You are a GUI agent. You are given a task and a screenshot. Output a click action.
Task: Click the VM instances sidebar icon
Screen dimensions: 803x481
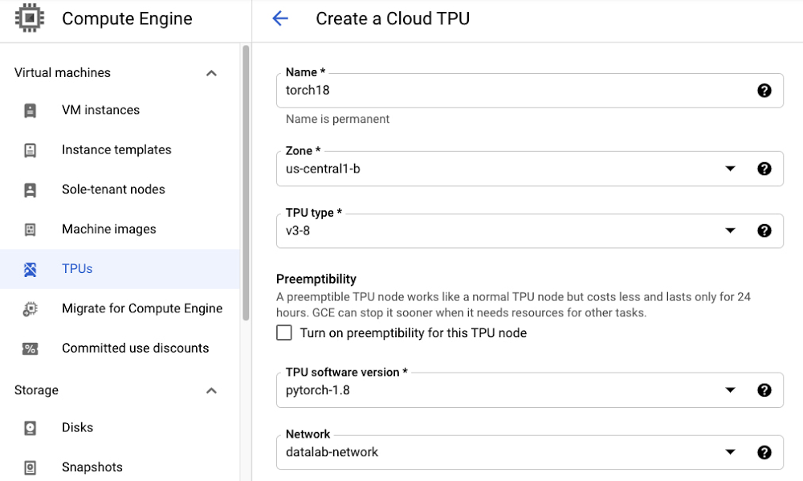pos(31,111)
